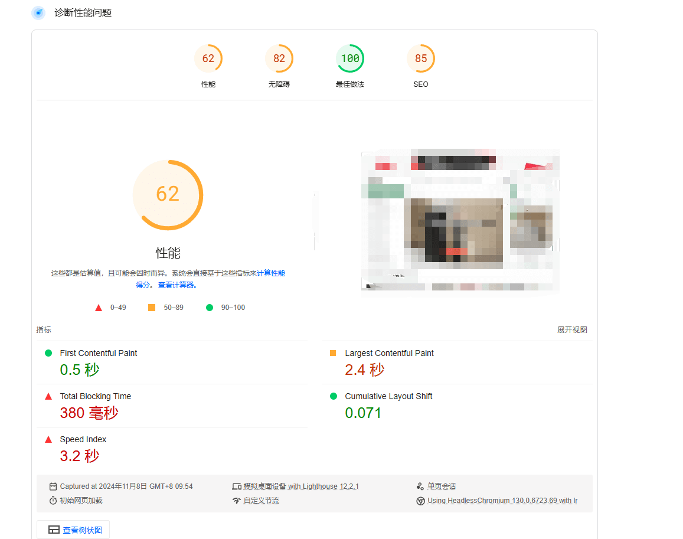Click the Captured at 2024年11月8日 timestamp

pyautogui.click(x=126, y=486)
